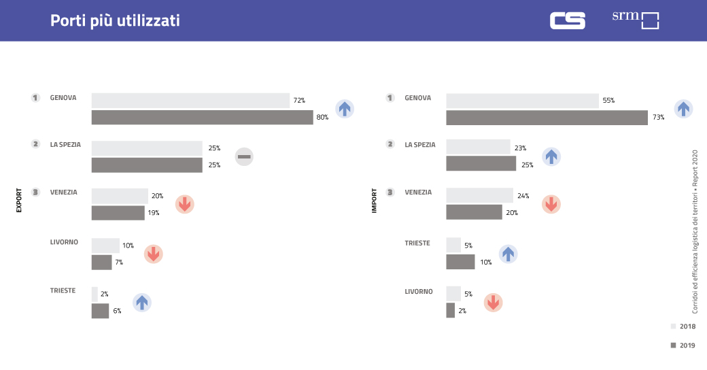Screen dimensions: 707x370
Task: Click blue up arrow beside Trieste import
Action: 508,254
